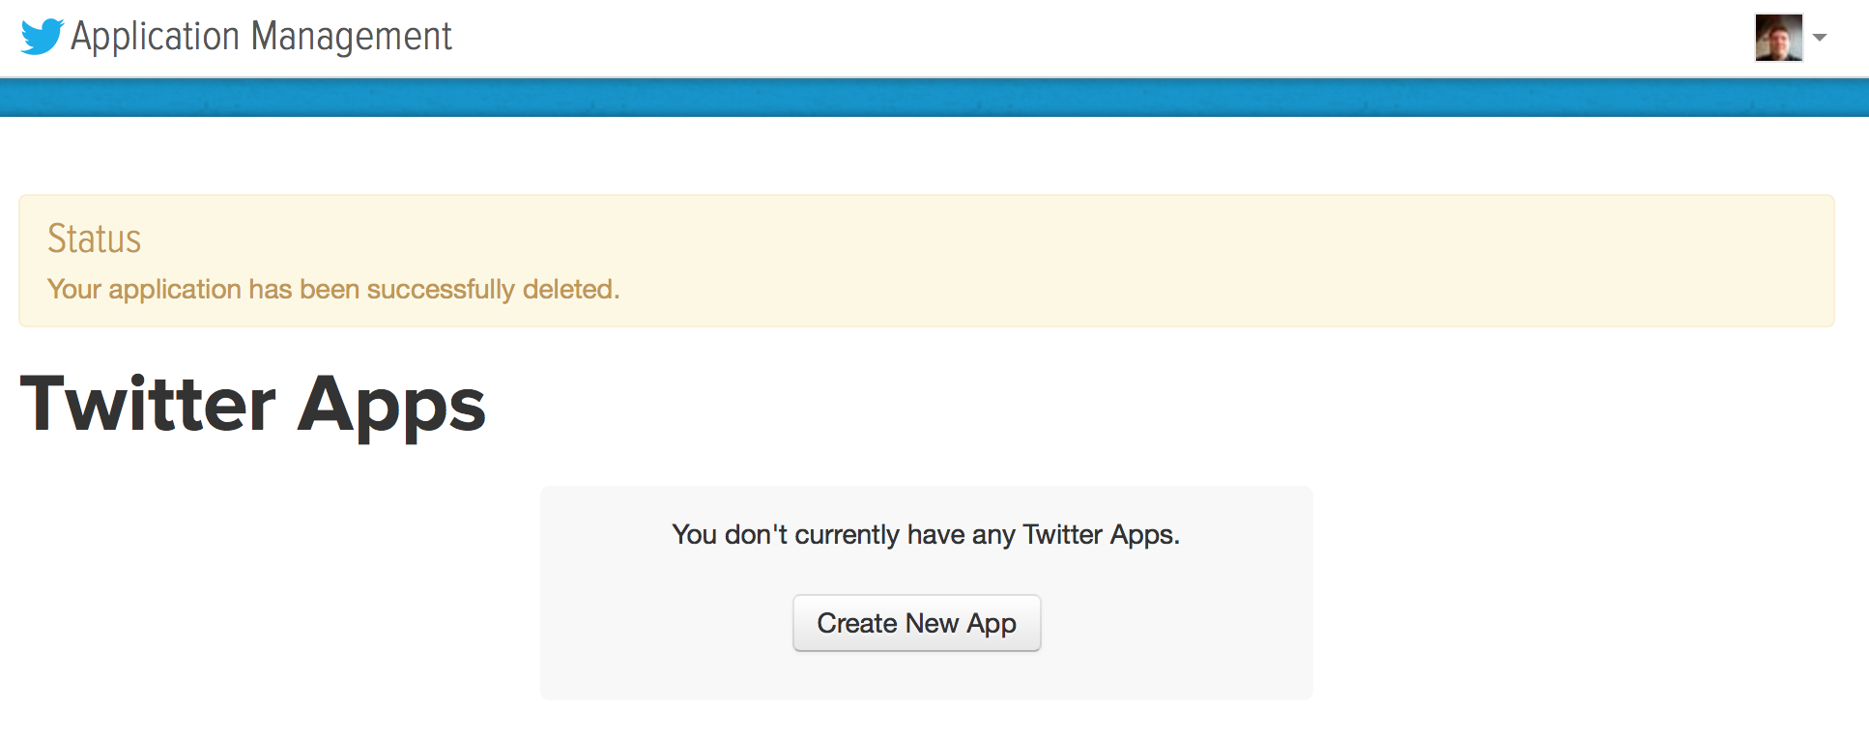This screenshot has height=735, width=1869.
Task: Click white header bar between title and avatar
Action: coord(1063,38)
